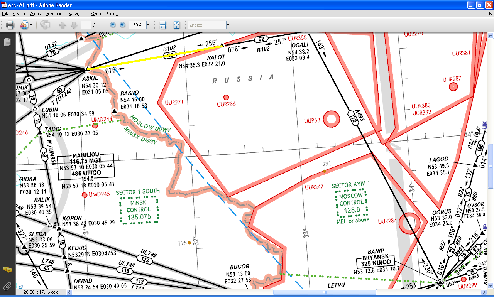
Task: Click the page size text 28,88 x 17,46 cale
Action: [x=41, y=292]
